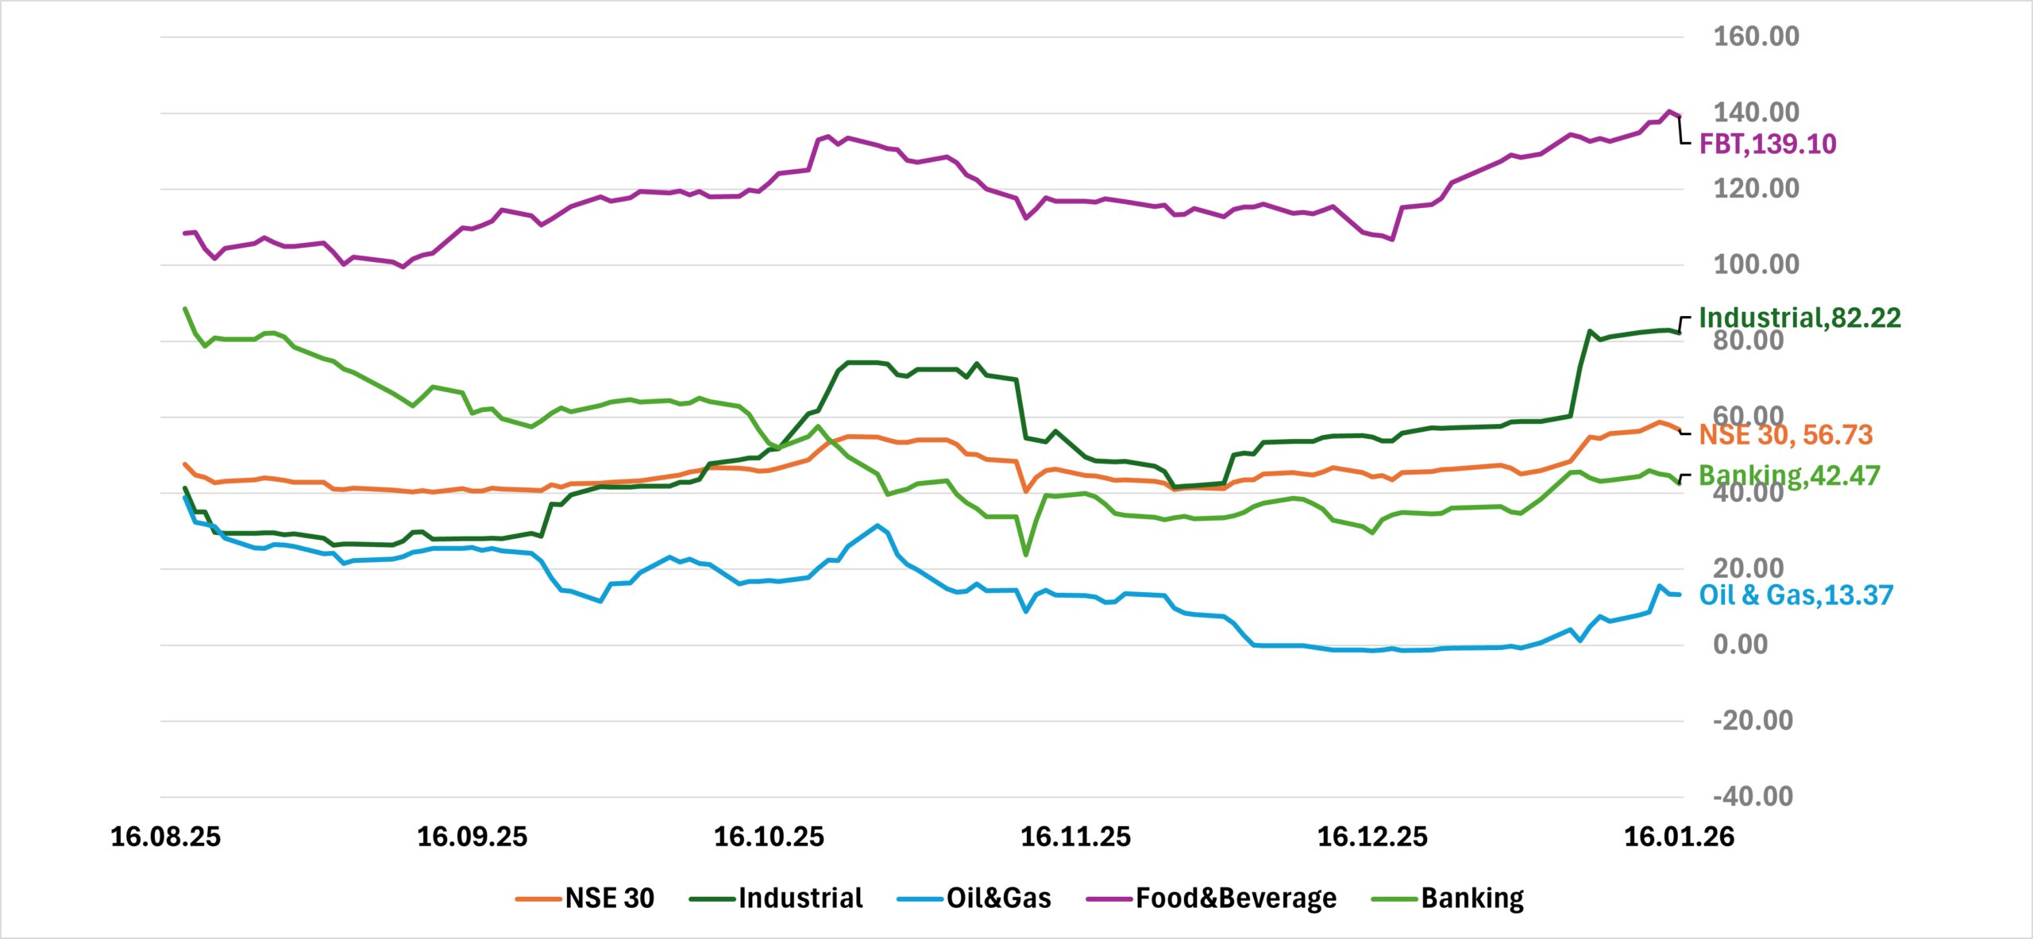The height and width of the screenshot is (939, 2033).
Task: Select the Industrial legend label
Action: (x=800, y=899)
